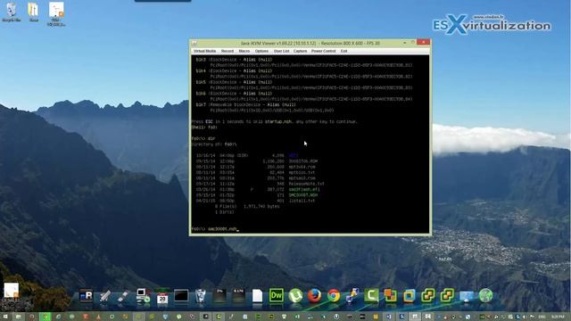The width and height of the screenshot is (571, 321).
Task: Click the ReleaseNote.txt file entry
Action: click(306, 184)
